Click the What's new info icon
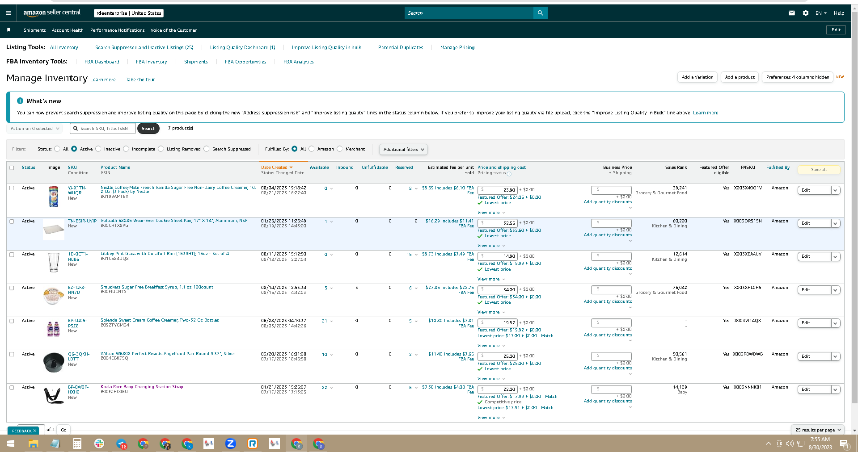This screenshot has width=858, height=452. [x=20, y=101]
